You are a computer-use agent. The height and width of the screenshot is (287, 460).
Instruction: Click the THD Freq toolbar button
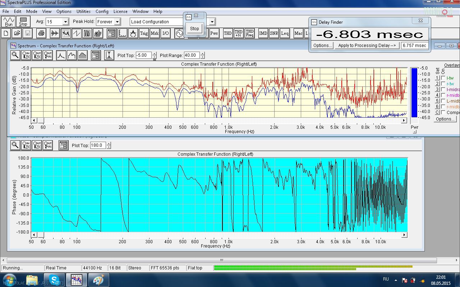coord(249,33)
